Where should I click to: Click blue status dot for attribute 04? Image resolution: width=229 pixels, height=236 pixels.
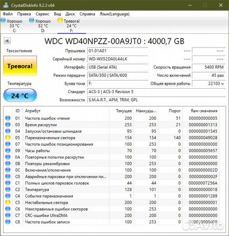[x=8, y=131]
